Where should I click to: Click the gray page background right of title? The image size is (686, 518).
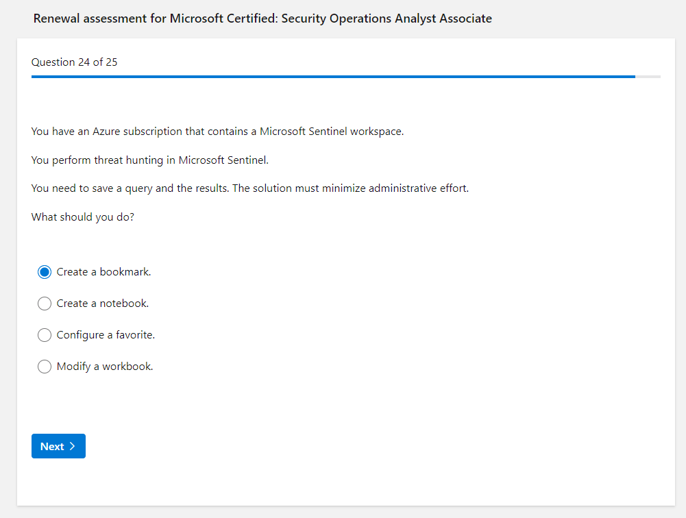point(589,18)
